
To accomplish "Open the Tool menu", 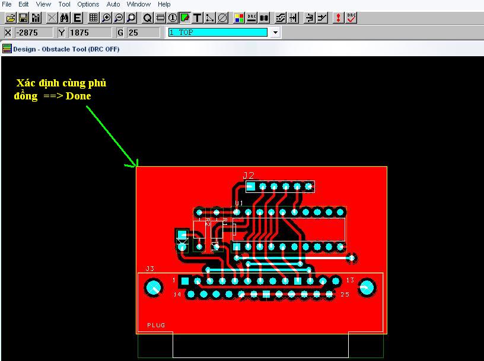I will click(64, 4).
